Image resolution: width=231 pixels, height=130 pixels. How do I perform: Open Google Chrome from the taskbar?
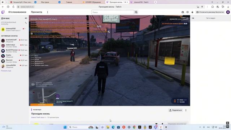coord(134,127)
